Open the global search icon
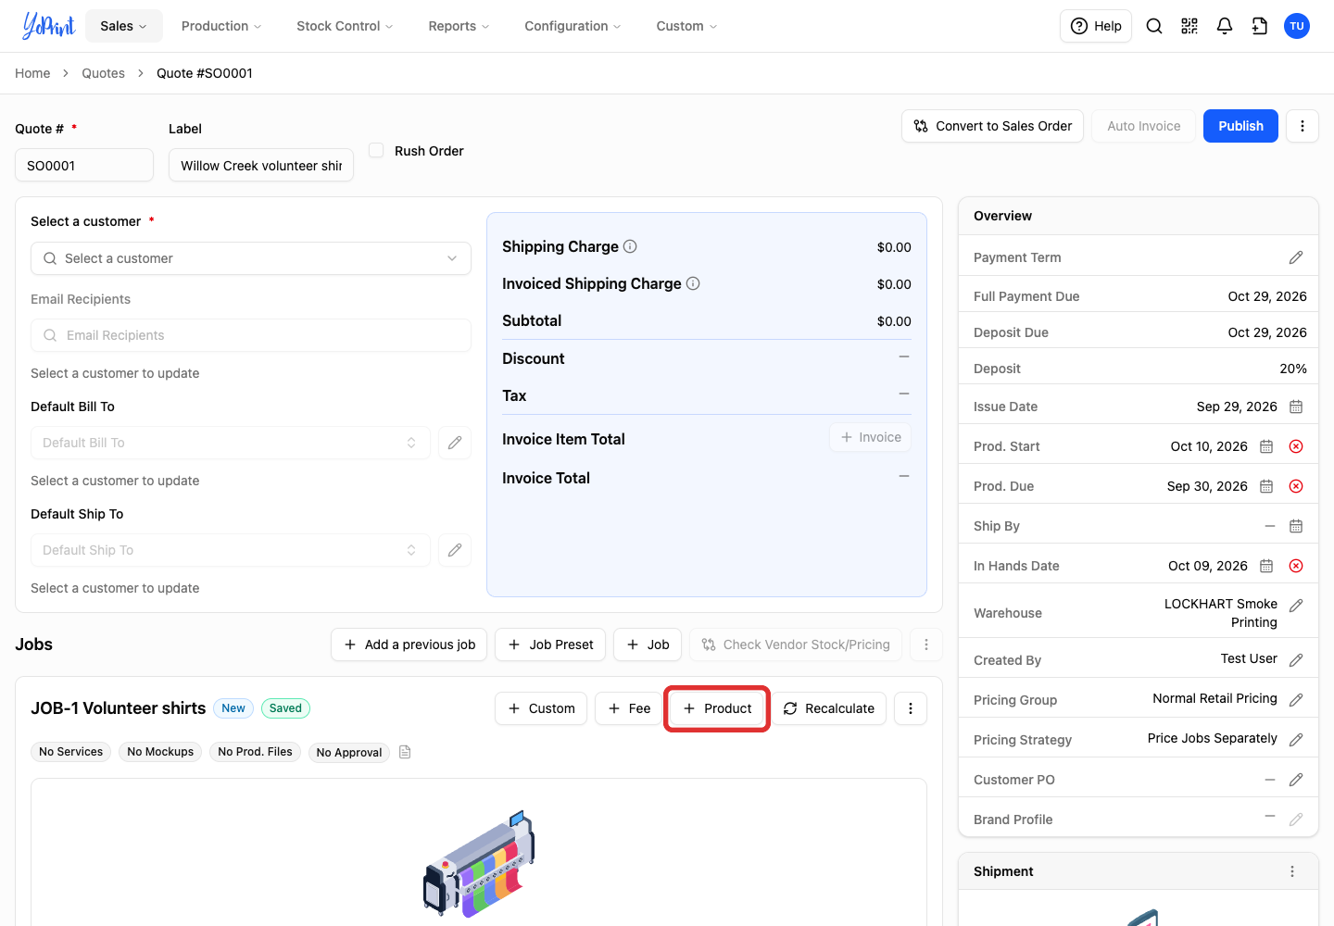This screenshot has width=1334, height=926. pos(1154,26)
